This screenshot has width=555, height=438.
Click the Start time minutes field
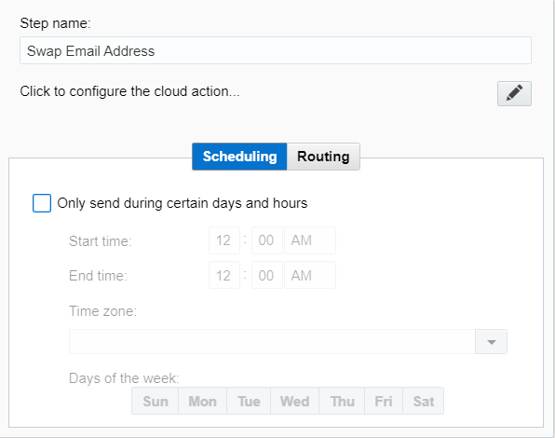pos(267,240)
